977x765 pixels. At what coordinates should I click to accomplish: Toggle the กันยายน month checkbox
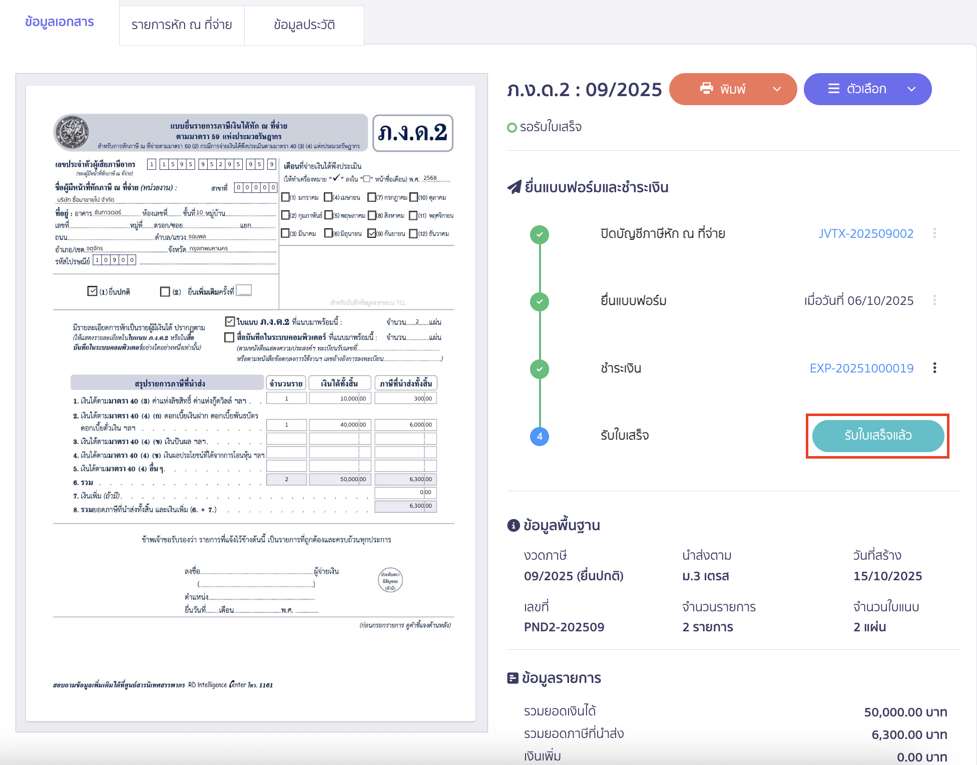(371, 233)
